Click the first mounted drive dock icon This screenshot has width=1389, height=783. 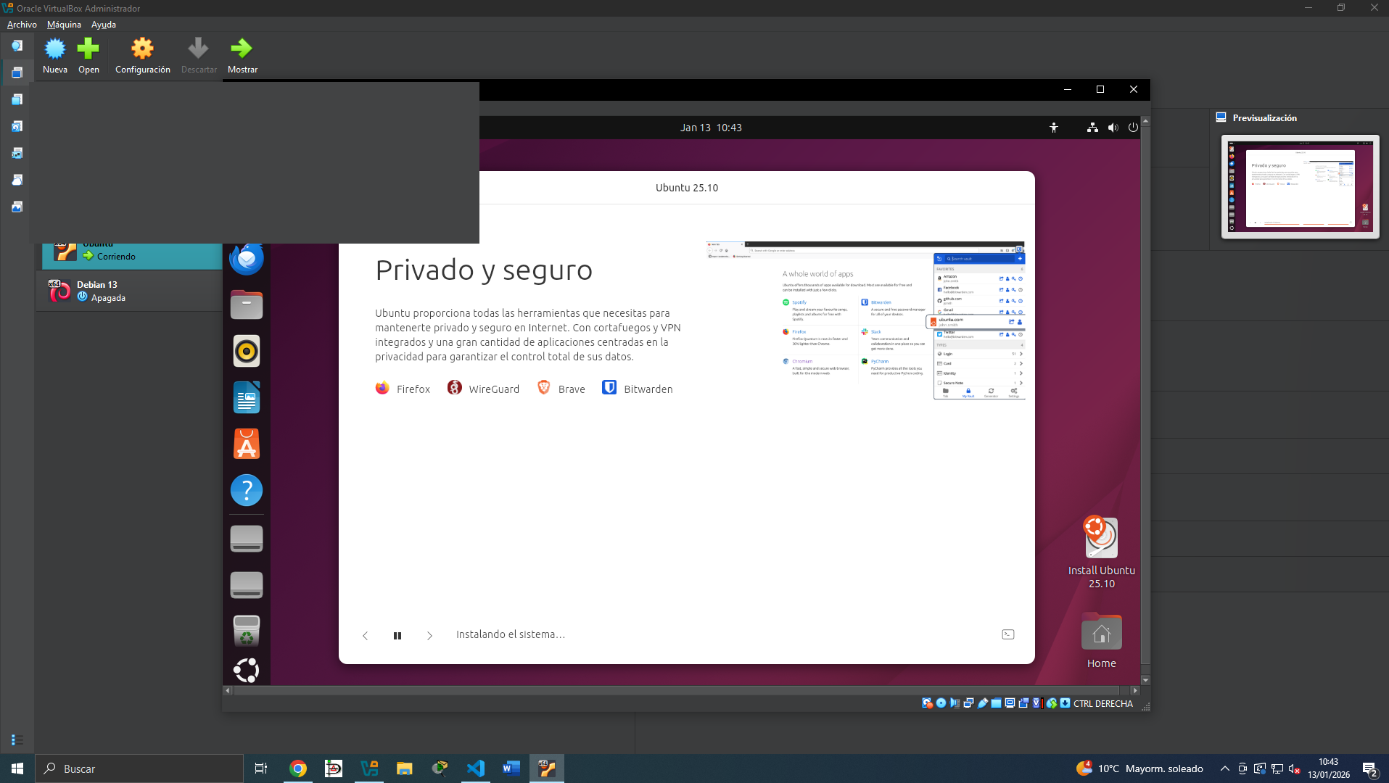(x=247, y=539)
